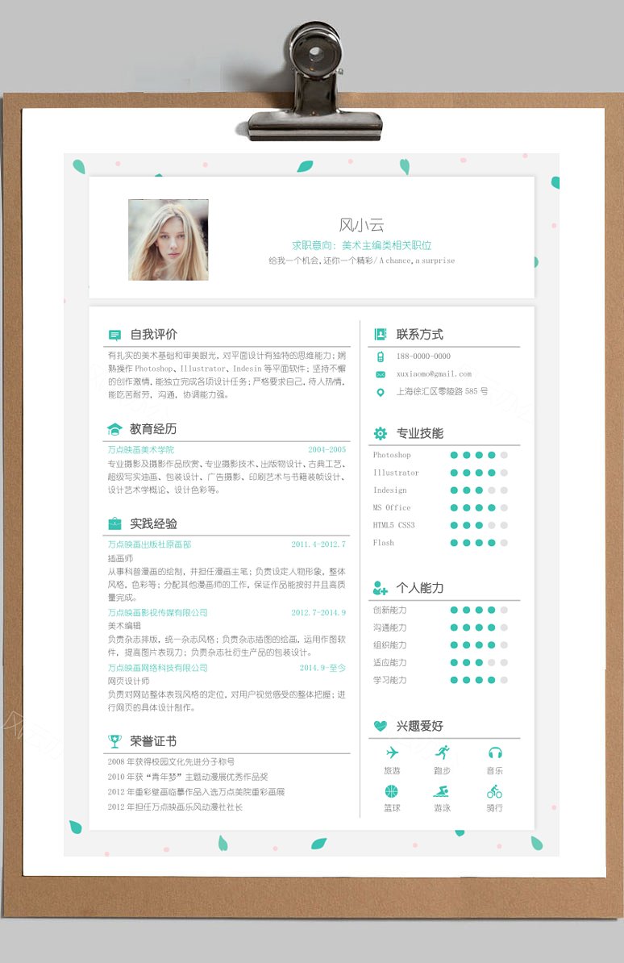The image size is (624, 963).
Task: Click the job title 网页设计师
Action: [x=129, y=681]
